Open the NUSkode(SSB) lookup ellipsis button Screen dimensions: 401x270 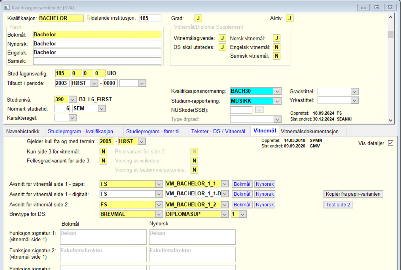tap(260, 110)
